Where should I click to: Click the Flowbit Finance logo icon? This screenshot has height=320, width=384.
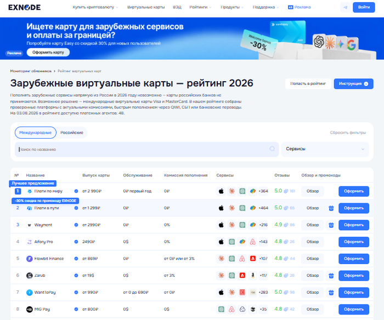coord(30,259)
